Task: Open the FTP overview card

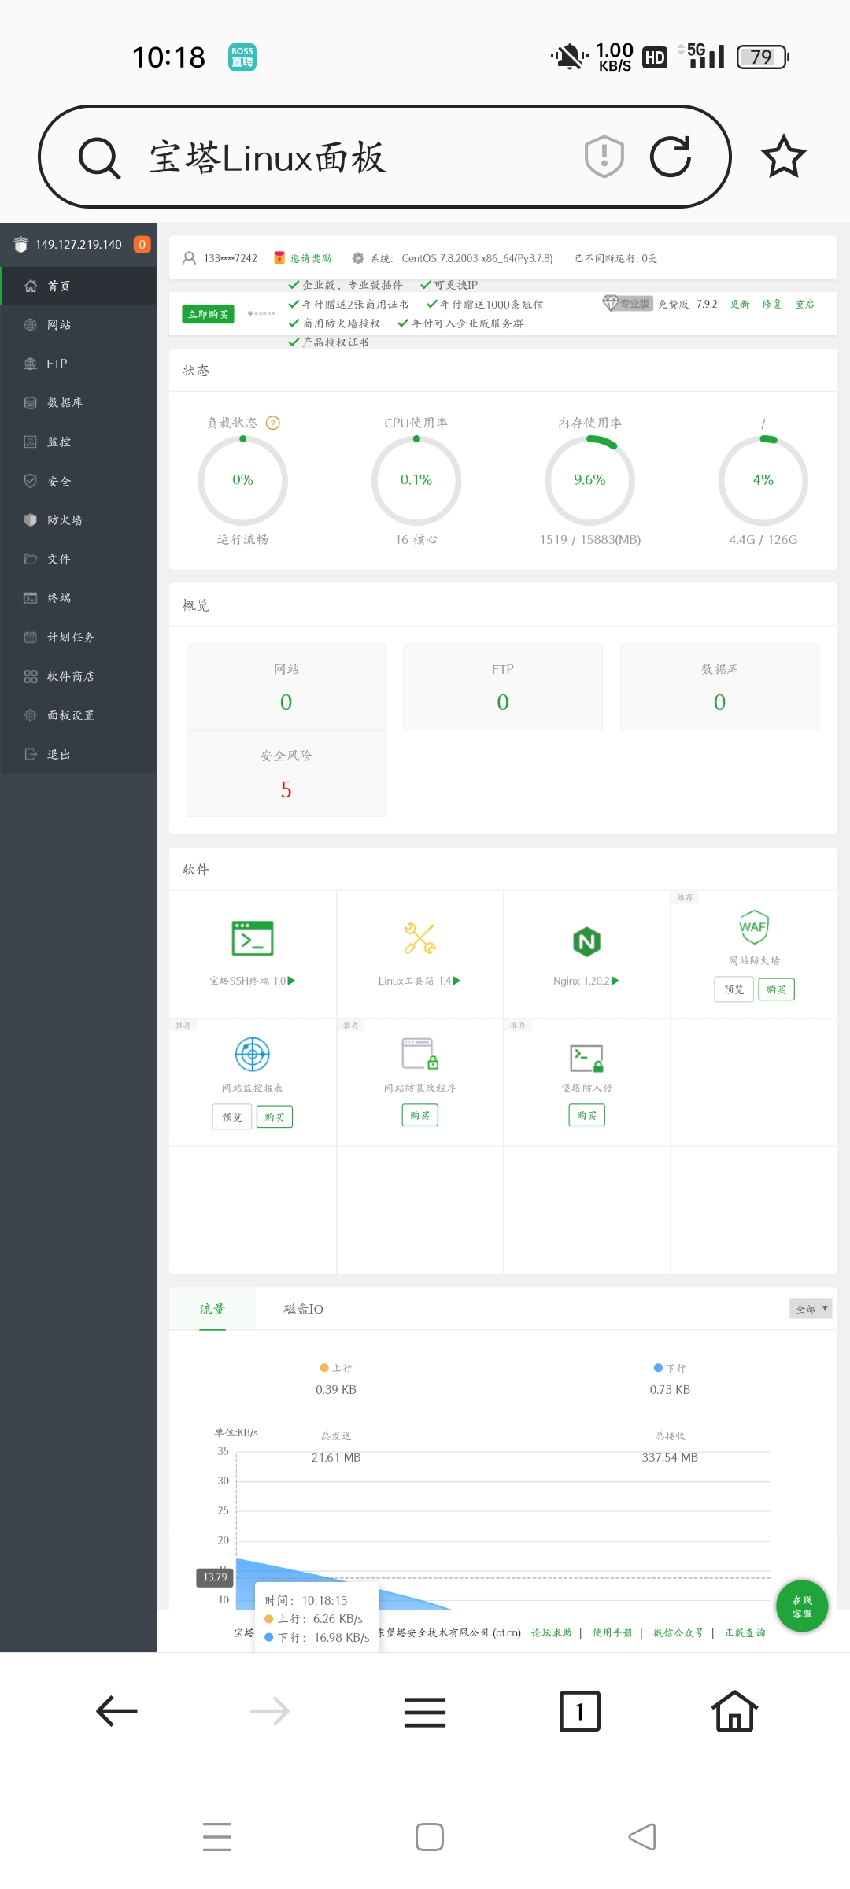Action: (503, 686)
